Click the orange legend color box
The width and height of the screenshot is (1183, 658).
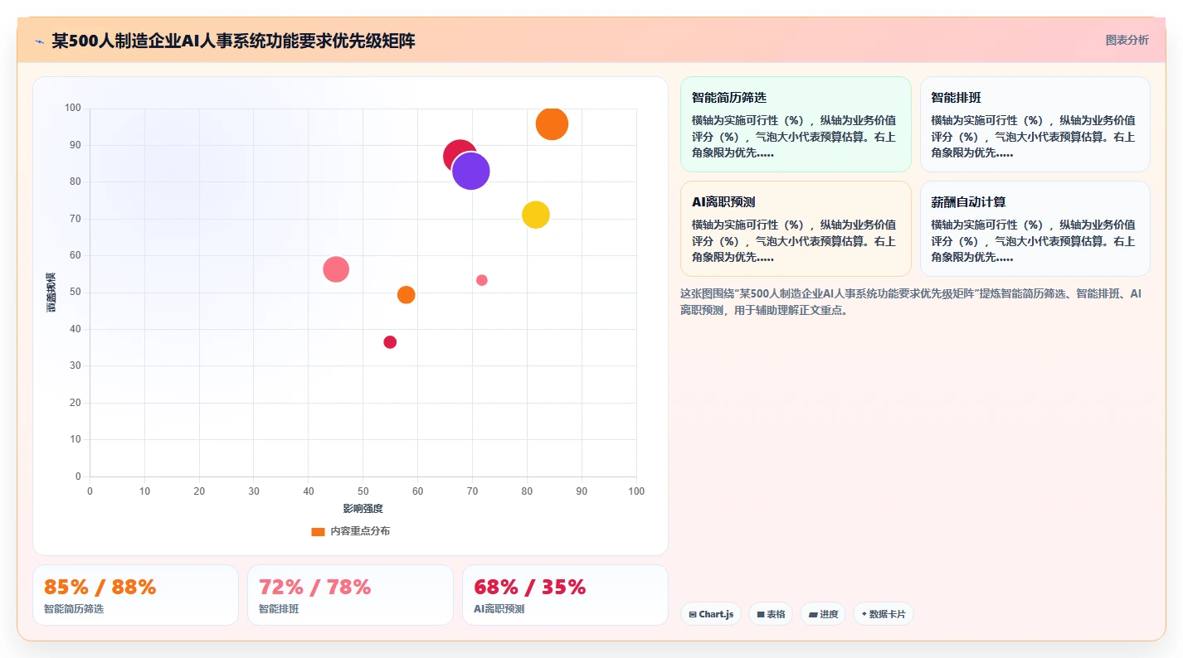pyautogui.click(x=318, y=531)
